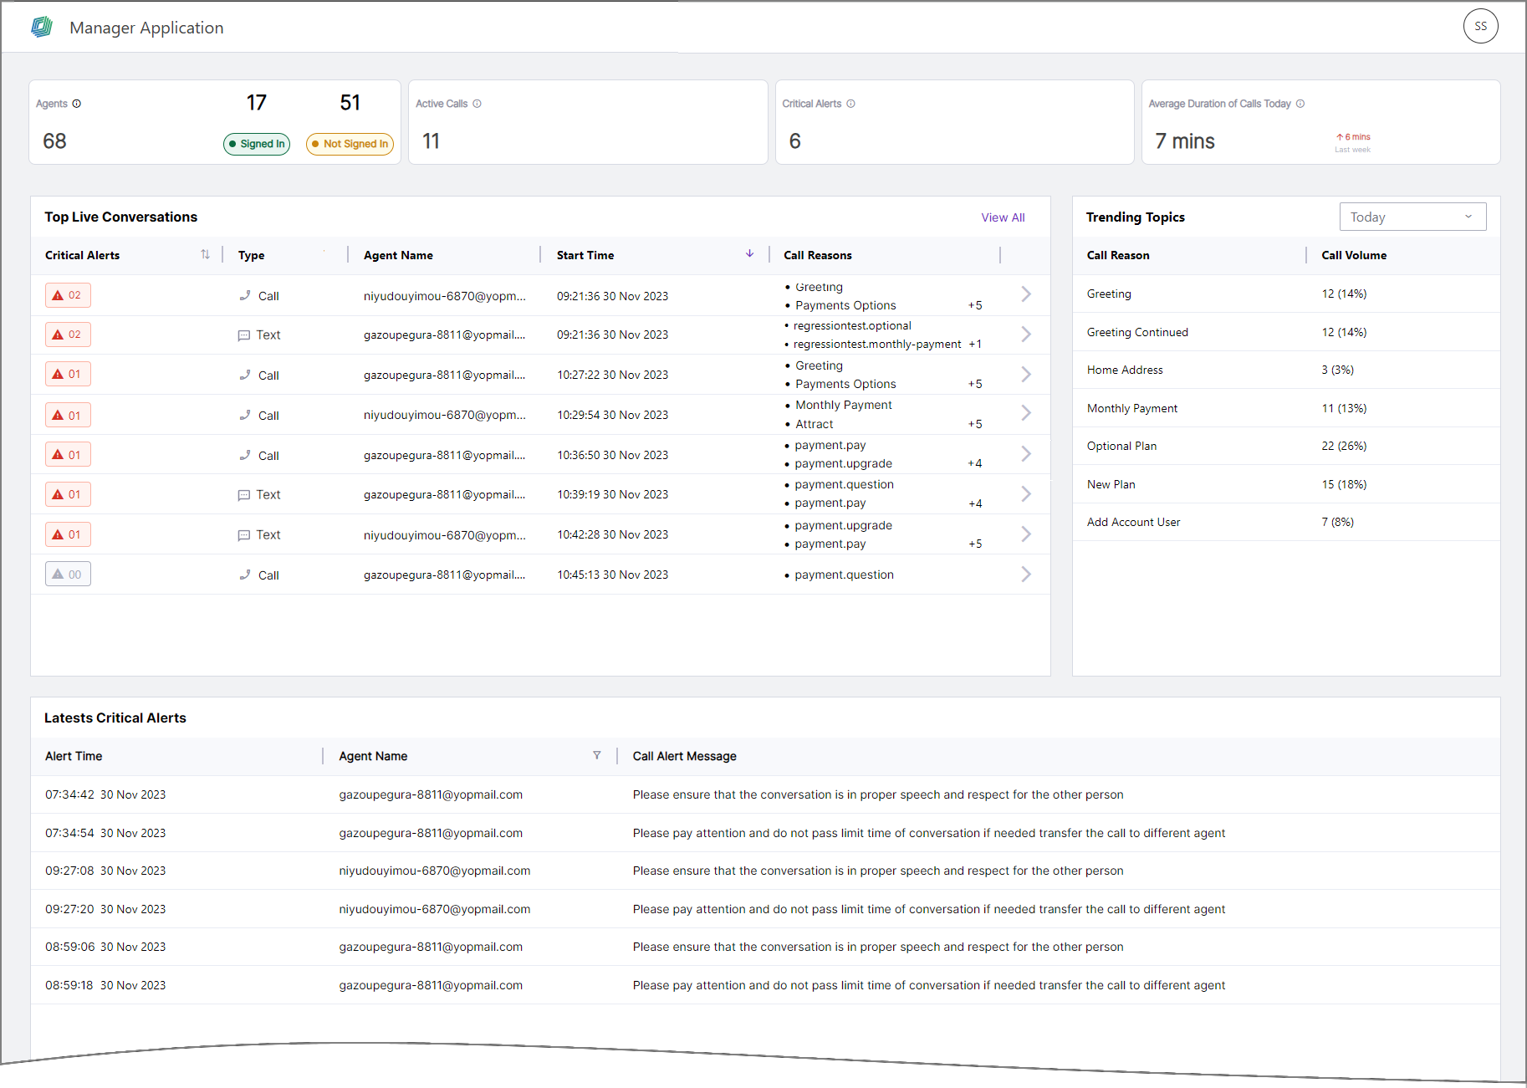Click the 09:27:08 alert time entry
This screenshot has height=1088, width=1527.
point(105,871)
